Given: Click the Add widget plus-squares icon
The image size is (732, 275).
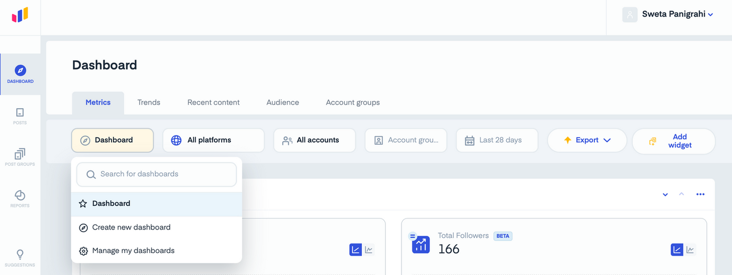Looking at the screenshot, I should pyautogui.click(x=652, y=141).
